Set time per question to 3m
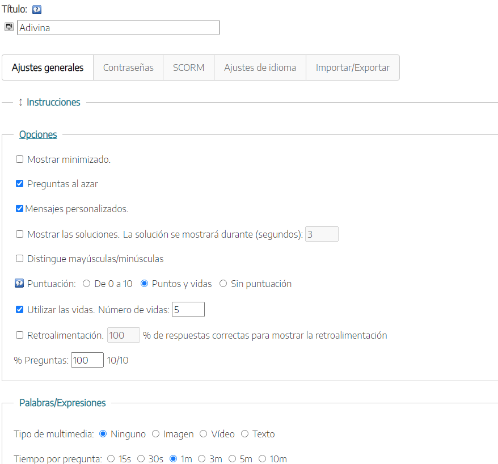 tap(202, 458)
